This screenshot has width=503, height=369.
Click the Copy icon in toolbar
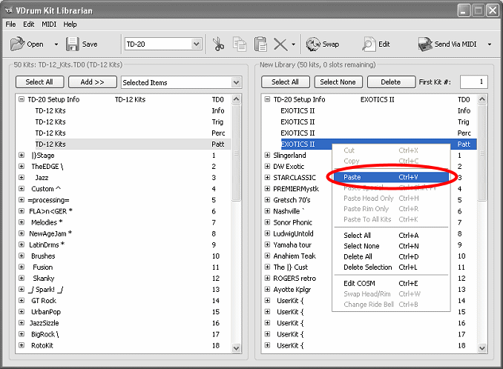(240, 44)
